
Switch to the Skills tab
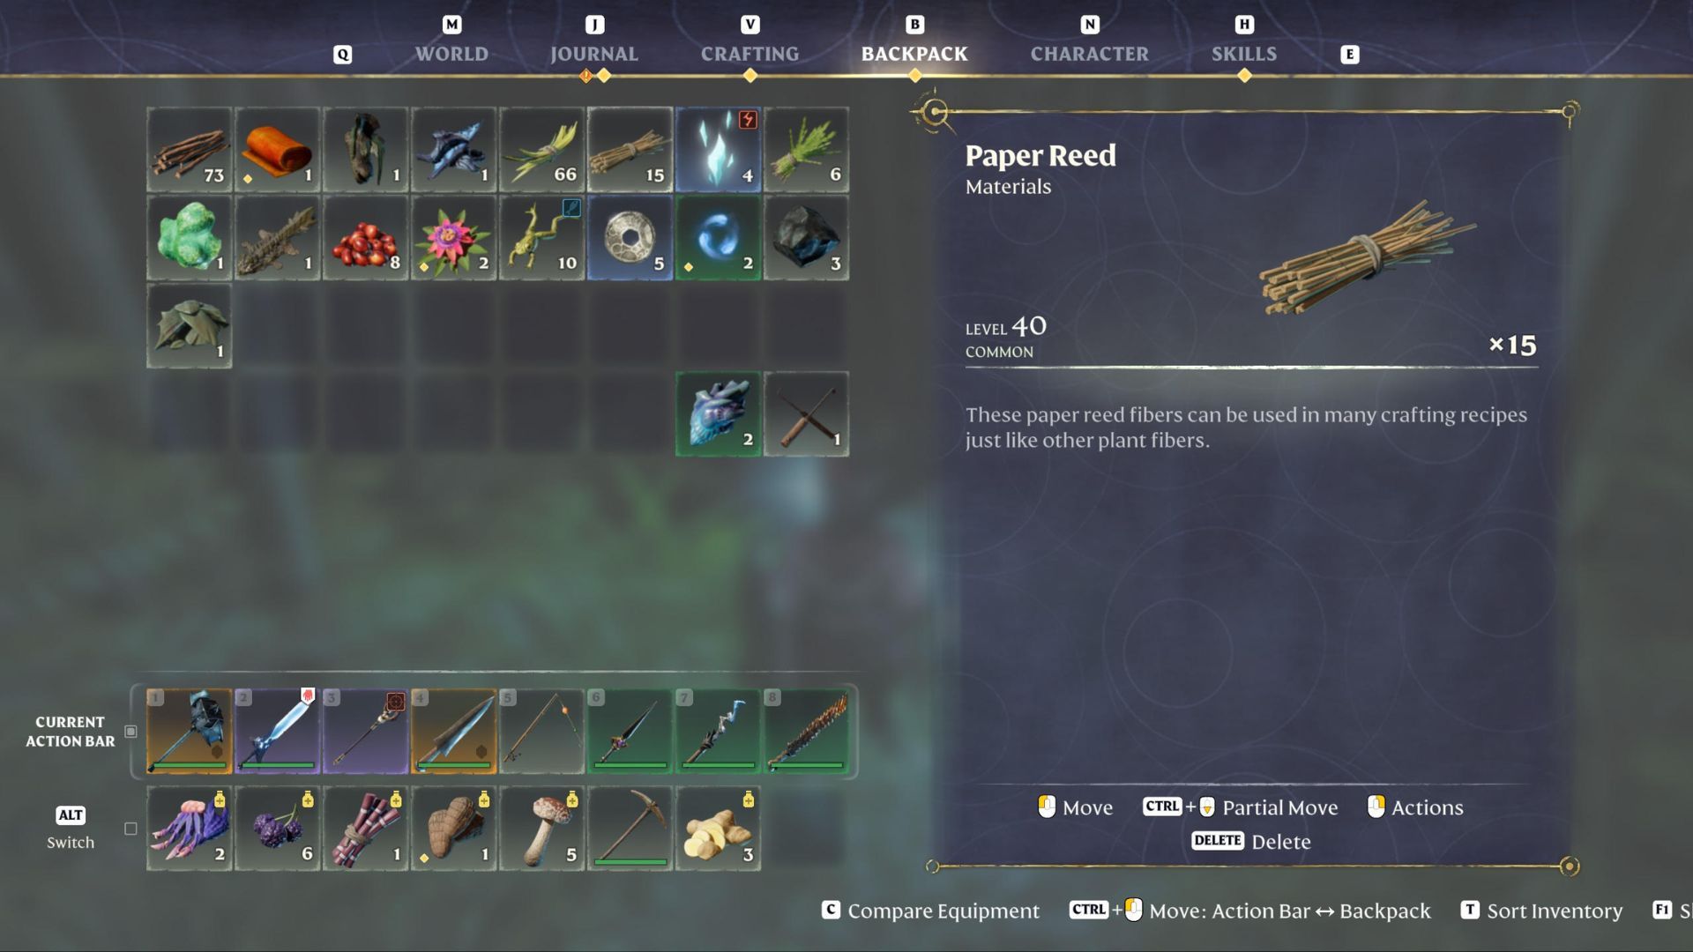(1243, 54)
